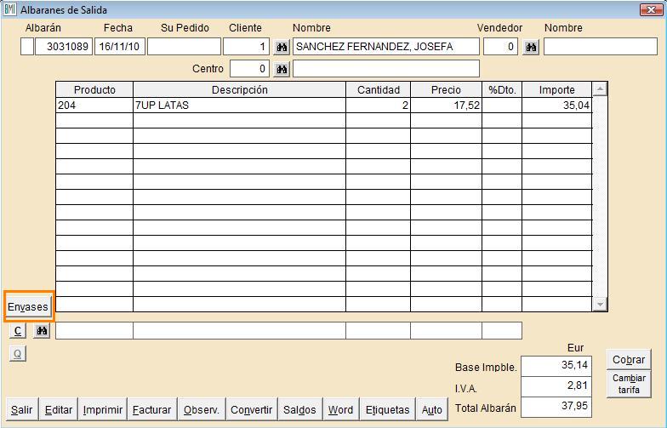Click Editar to modify the delivery note
Image resolution: width=667 pixels, height=428 pixels.
(59, 409)
